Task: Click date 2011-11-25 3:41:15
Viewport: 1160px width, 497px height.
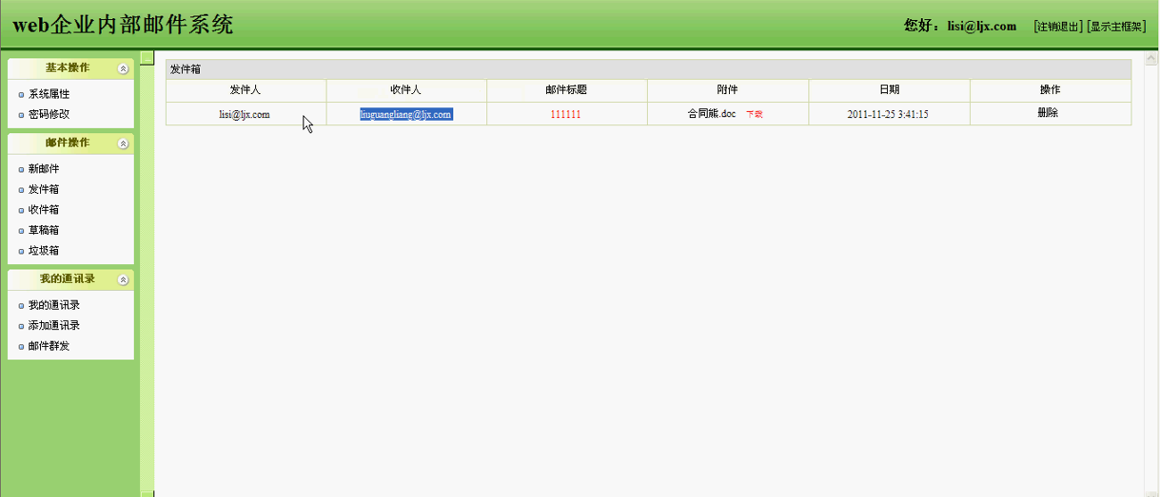Action: coord(888,114)
